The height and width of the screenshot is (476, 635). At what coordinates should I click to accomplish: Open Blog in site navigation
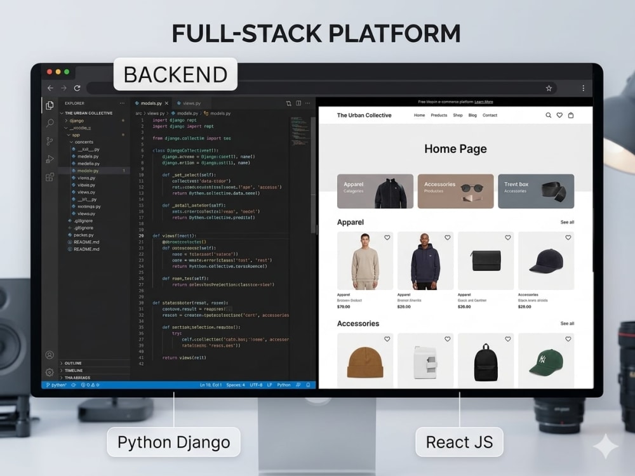pos(472,116)
